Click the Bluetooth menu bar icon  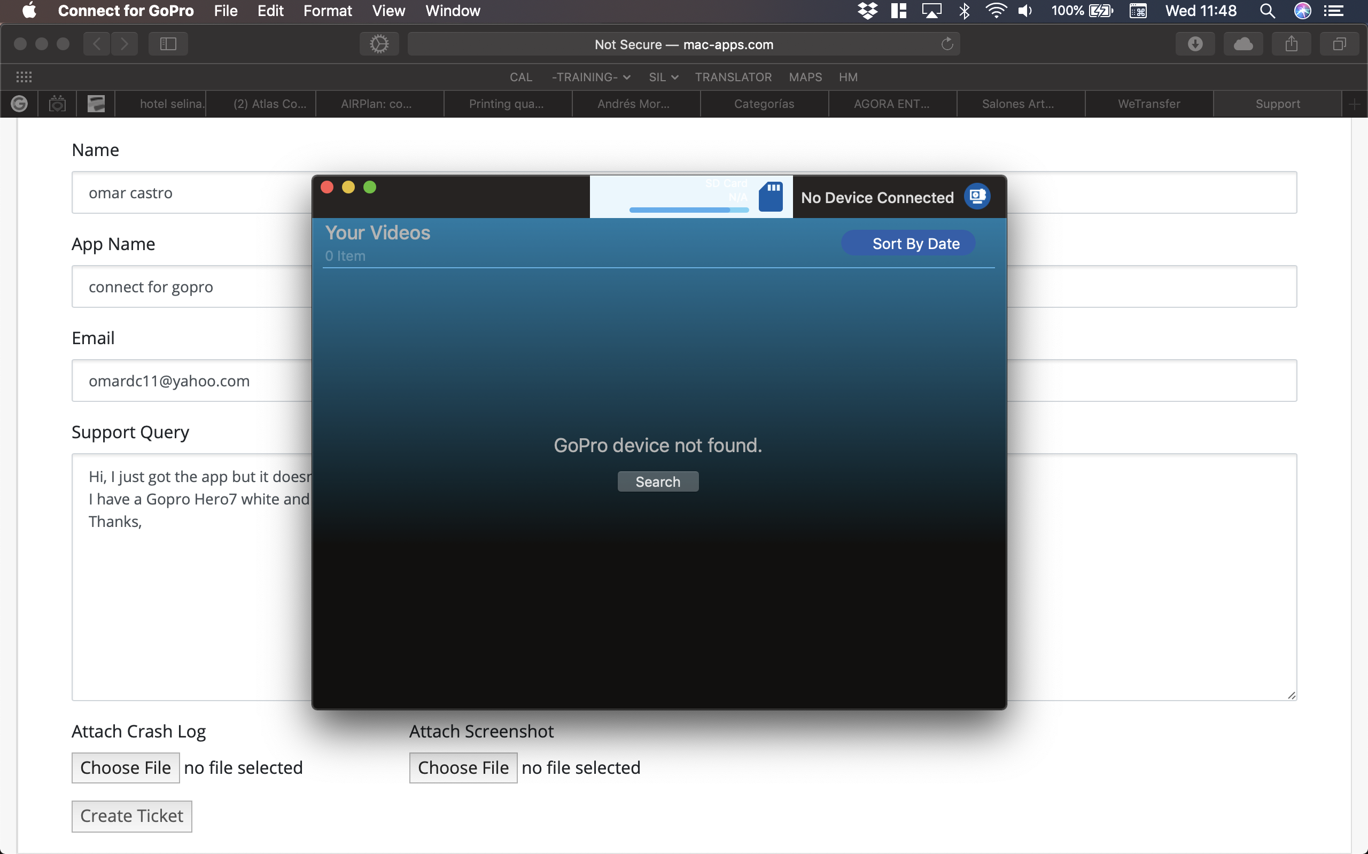point(965,11)
